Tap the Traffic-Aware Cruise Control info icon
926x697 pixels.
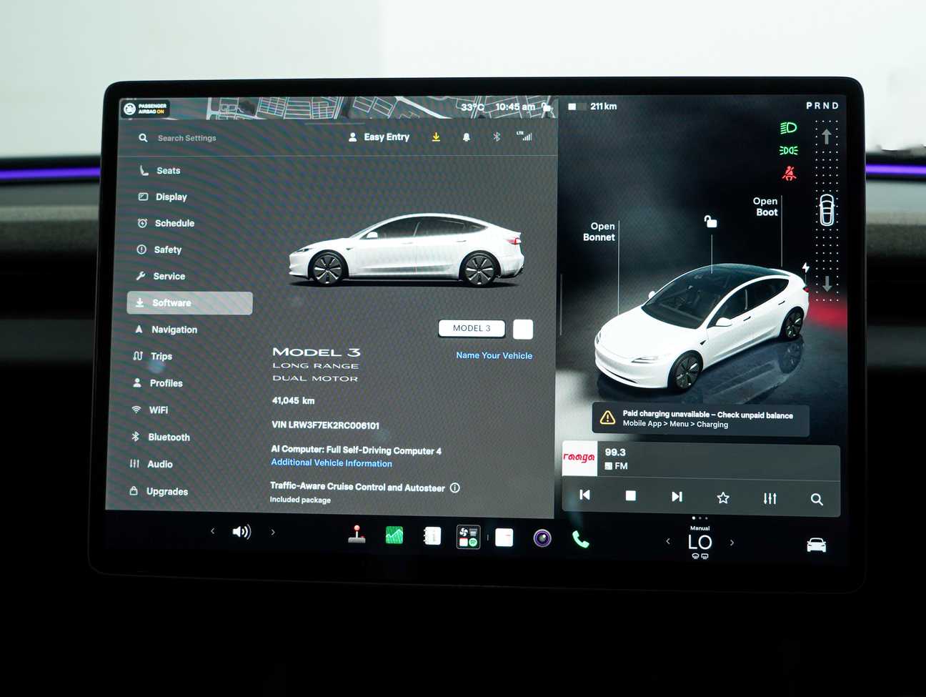[455, 488]
